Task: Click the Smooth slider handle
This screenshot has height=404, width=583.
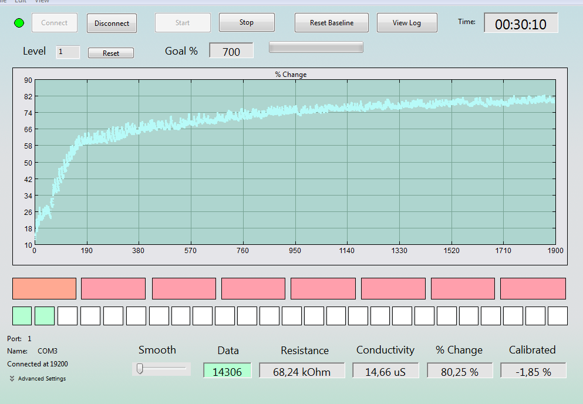Action: coord(140,368)
